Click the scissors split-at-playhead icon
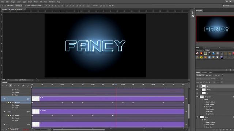Viewport: 234px width, 131px height. (x=23, y=86)
